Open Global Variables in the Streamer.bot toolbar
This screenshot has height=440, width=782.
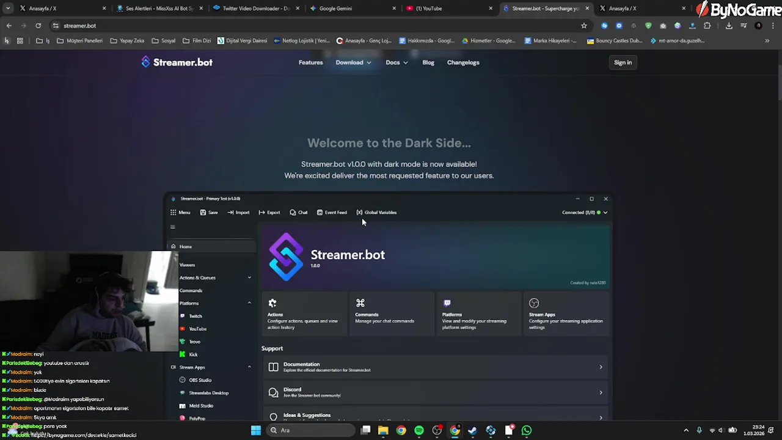[376, 213]
